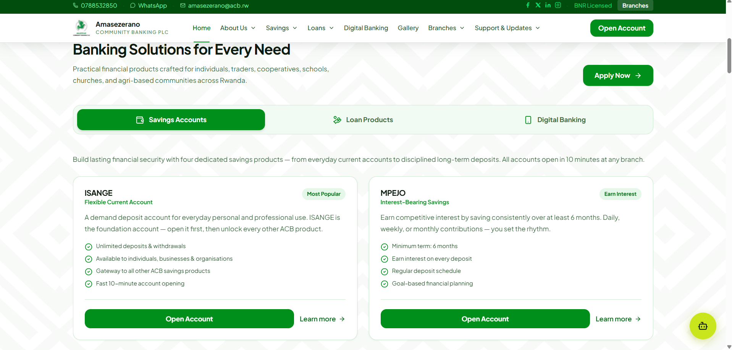Image resolution: width=732 pixels, height=350 pixels.
Task: Open the Instagram social icon
Action: coord(558,5)
